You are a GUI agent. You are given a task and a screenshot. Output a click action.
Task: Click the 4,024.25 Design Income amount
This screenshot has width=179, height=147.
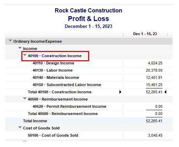point(155,63)
